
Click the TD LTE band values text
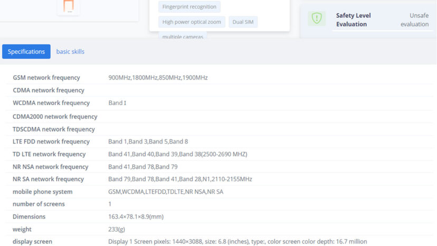(x=177, y=154)
